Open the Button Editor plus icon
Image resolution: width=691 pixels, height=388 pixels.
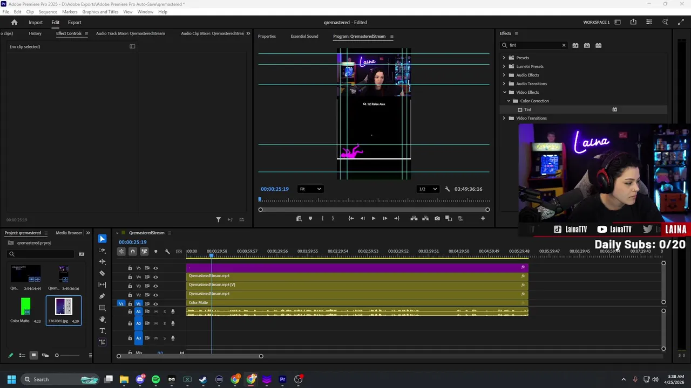(483, 218)
